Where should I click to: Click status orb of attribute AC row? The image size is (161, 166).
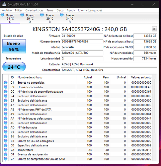pos(6,123)
